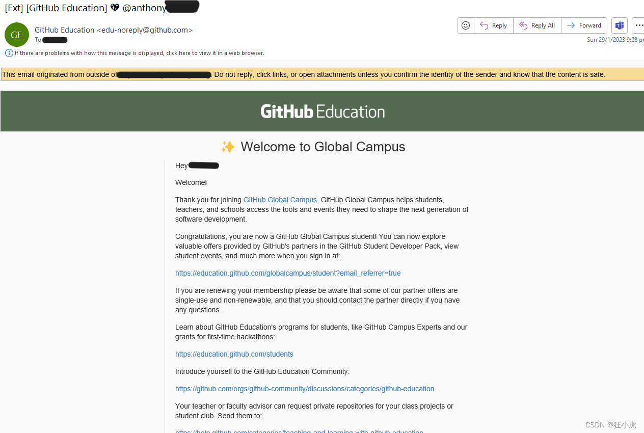Open the GitHub Education Community discussions link
The height and width of the screenshot is (433, 644).
[305, 389]
